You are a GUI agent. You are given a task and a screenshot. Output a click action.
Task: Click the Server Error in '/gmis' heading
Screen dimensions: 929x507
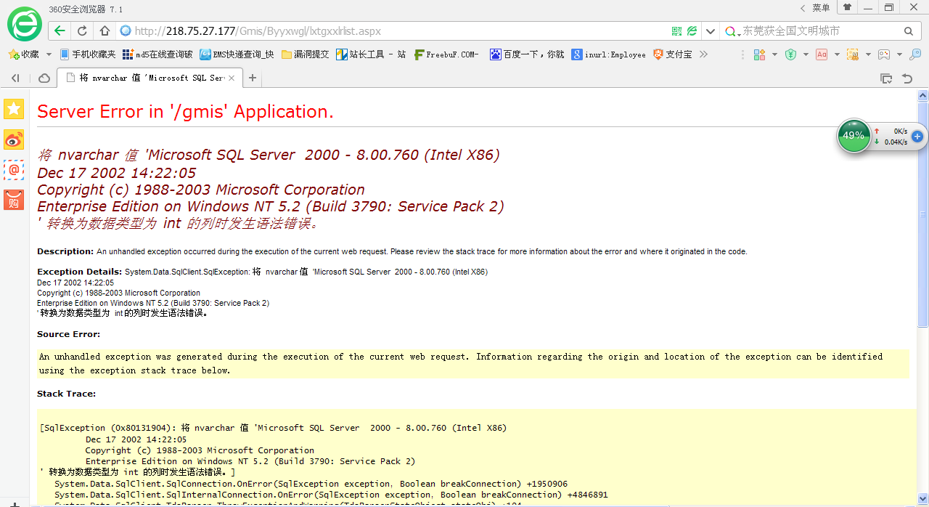click(x=185, y=111)
